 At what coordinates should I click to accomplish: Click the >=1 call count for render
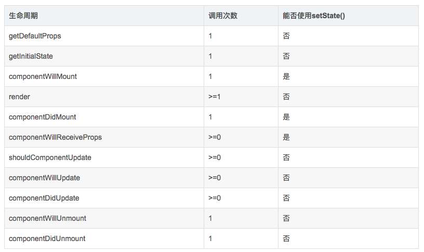coord(215,97)
